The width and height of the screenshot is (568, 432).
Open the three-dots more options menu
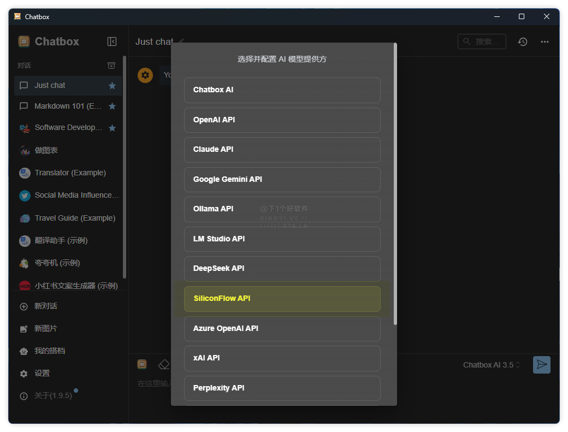coord(545,42)
